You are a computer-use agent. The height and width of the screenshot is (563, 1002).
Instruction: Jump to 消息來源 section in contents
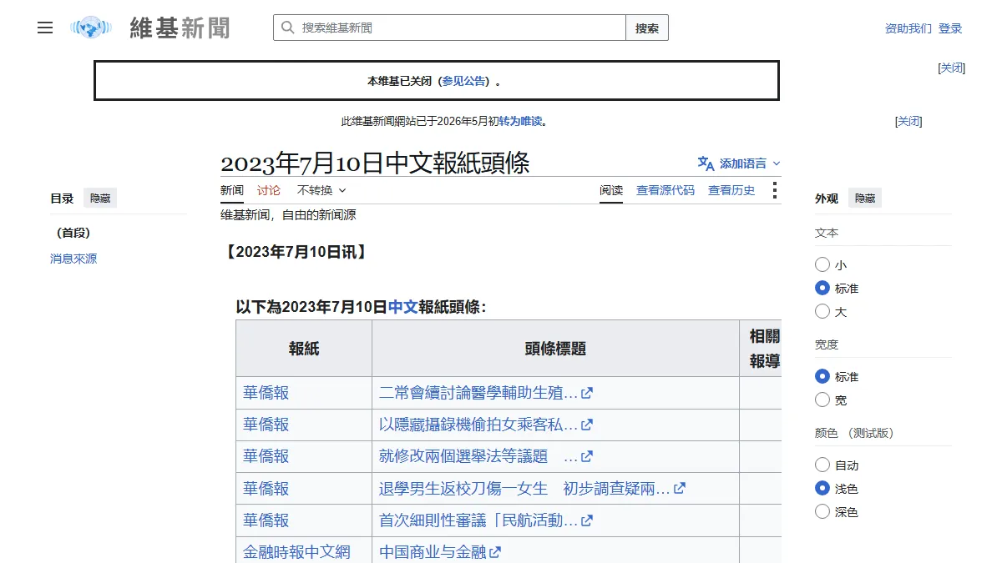(x=73, y=259)
